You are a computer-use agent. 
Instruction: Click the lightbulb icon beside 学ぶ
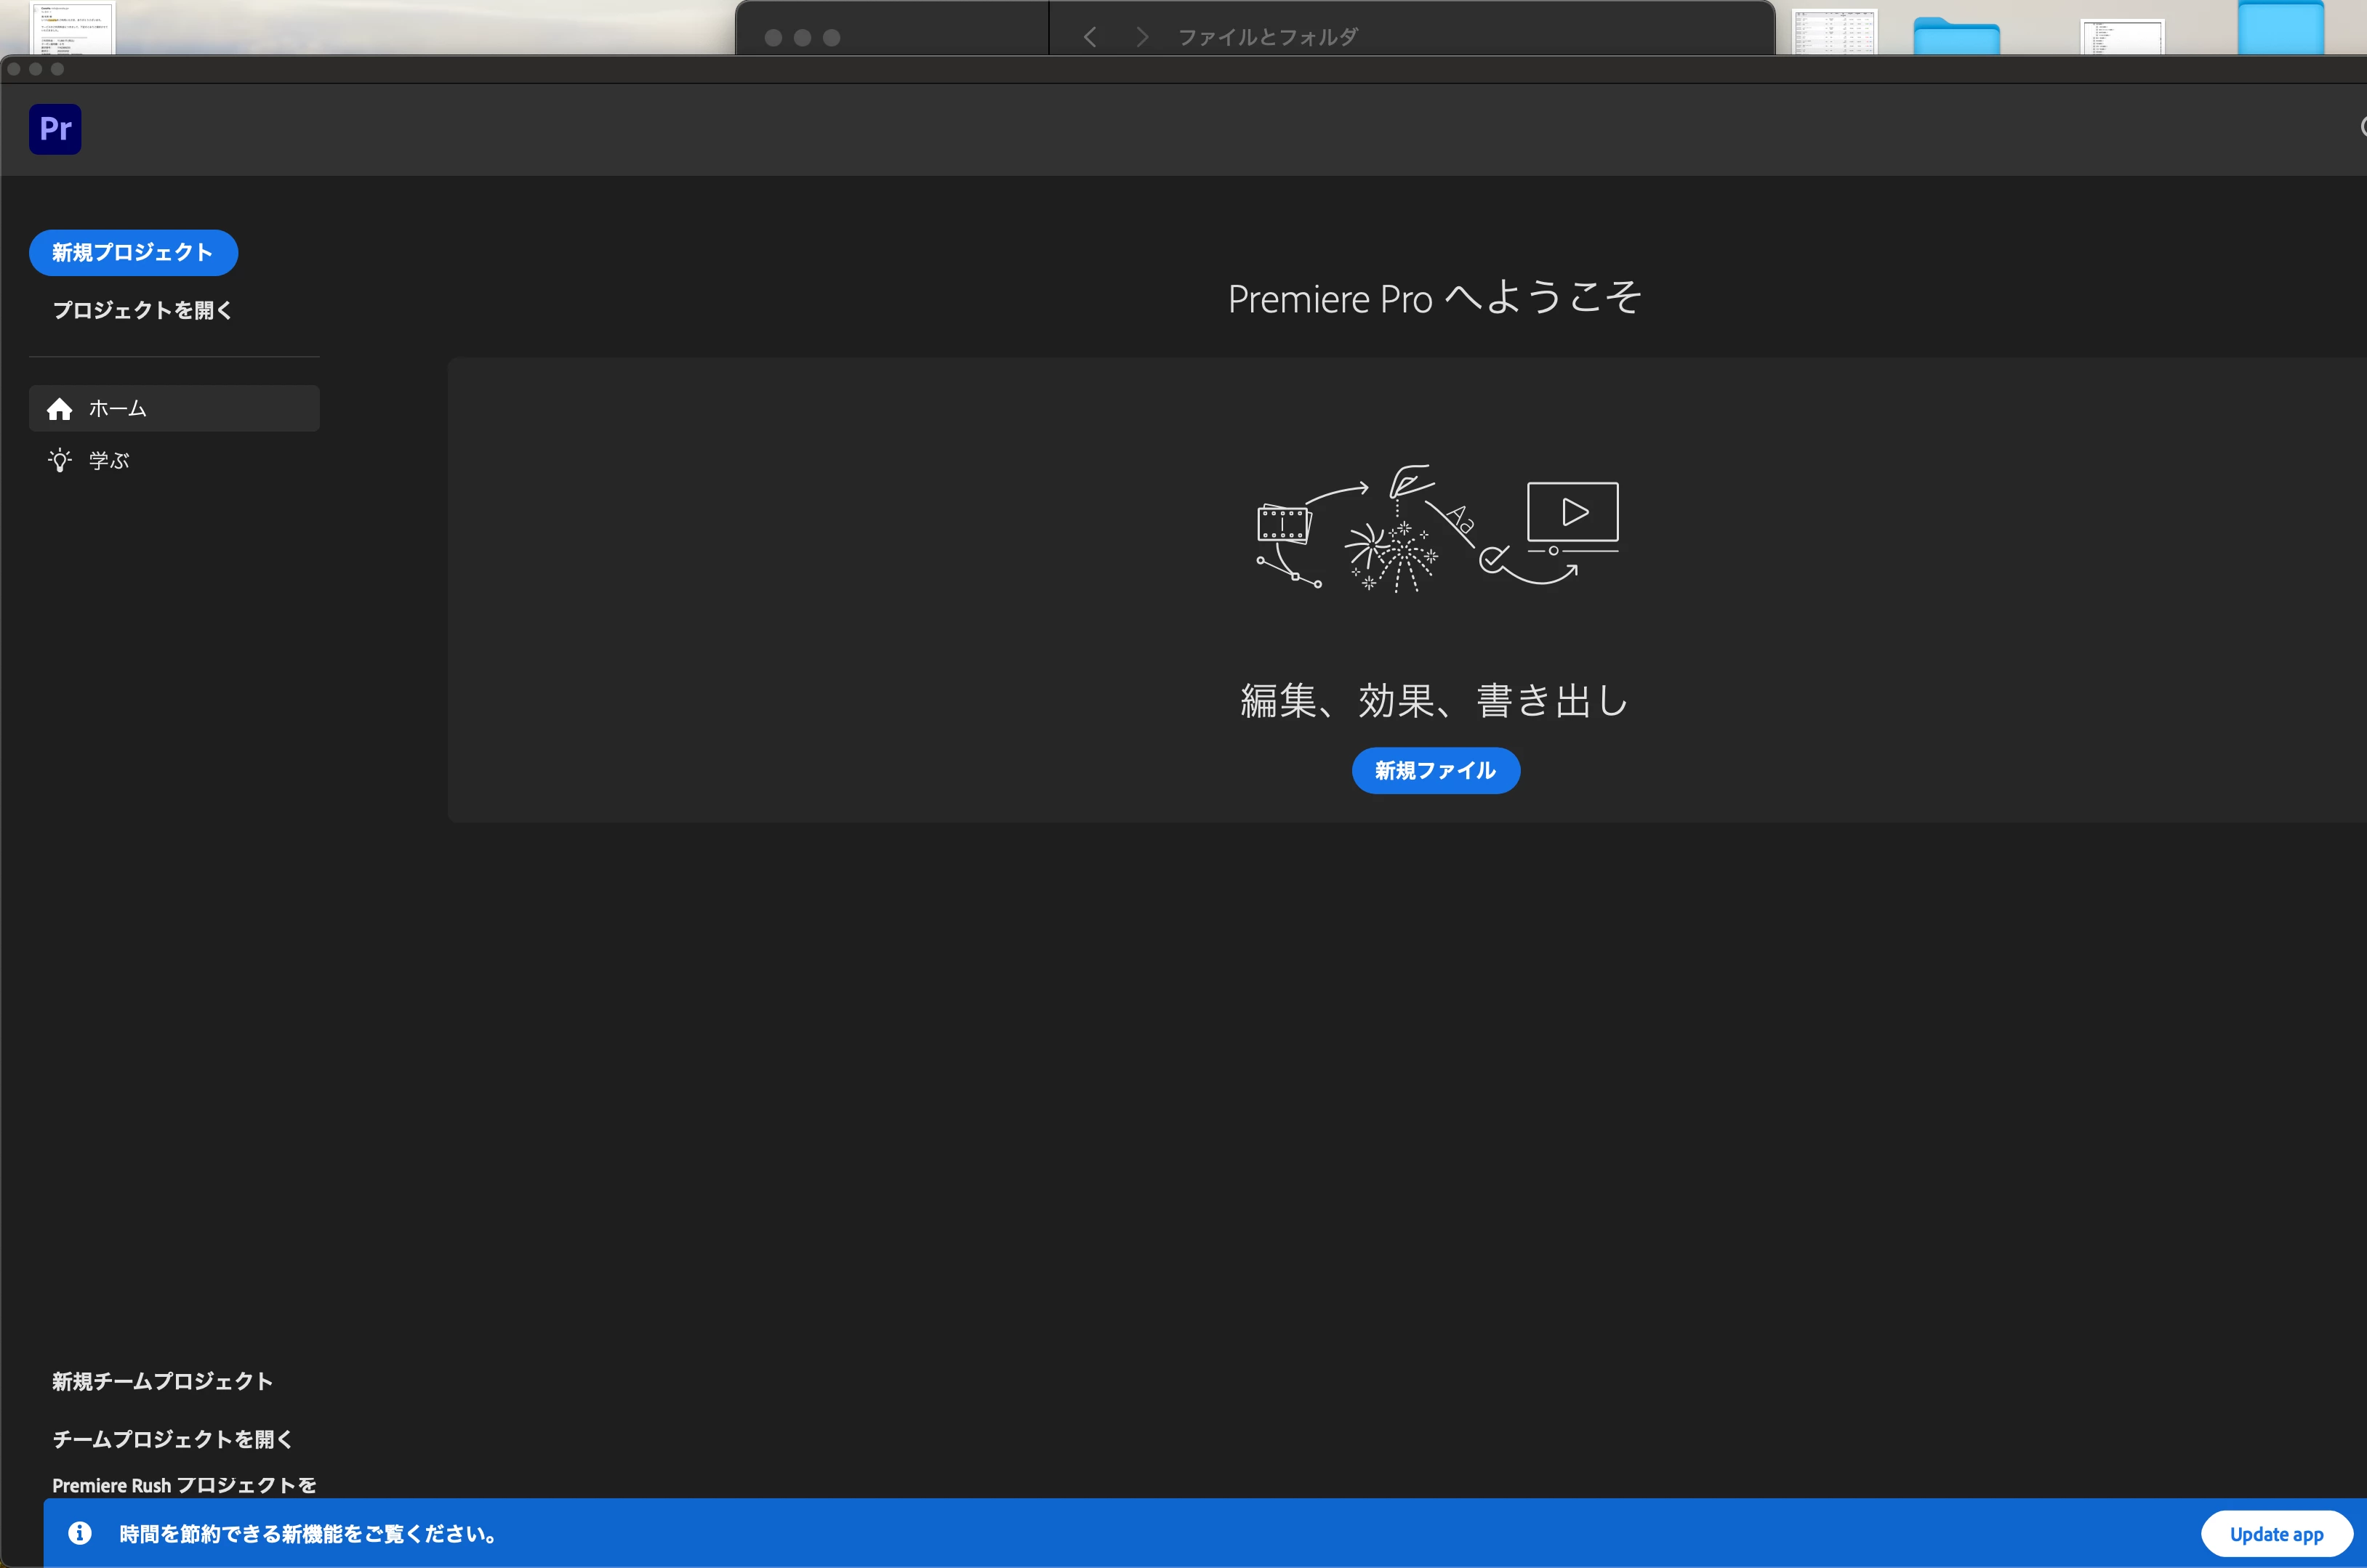(60, 461)
